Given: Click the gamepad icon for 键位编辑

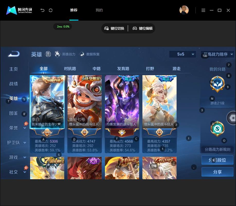Looking at the screenshot, I should point(135,28).
